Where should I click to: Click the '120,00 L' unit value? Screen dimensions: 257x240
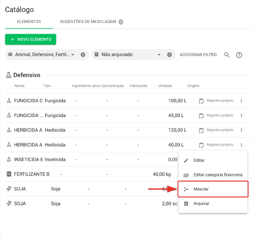[x=177, y=130]
